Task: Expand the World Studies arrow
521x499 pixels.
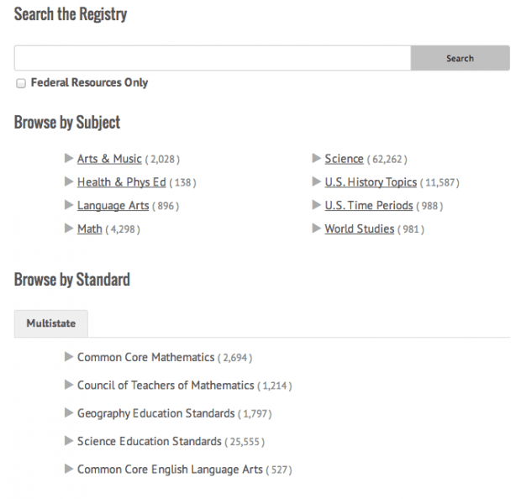Action: click(x=317, y=228)
